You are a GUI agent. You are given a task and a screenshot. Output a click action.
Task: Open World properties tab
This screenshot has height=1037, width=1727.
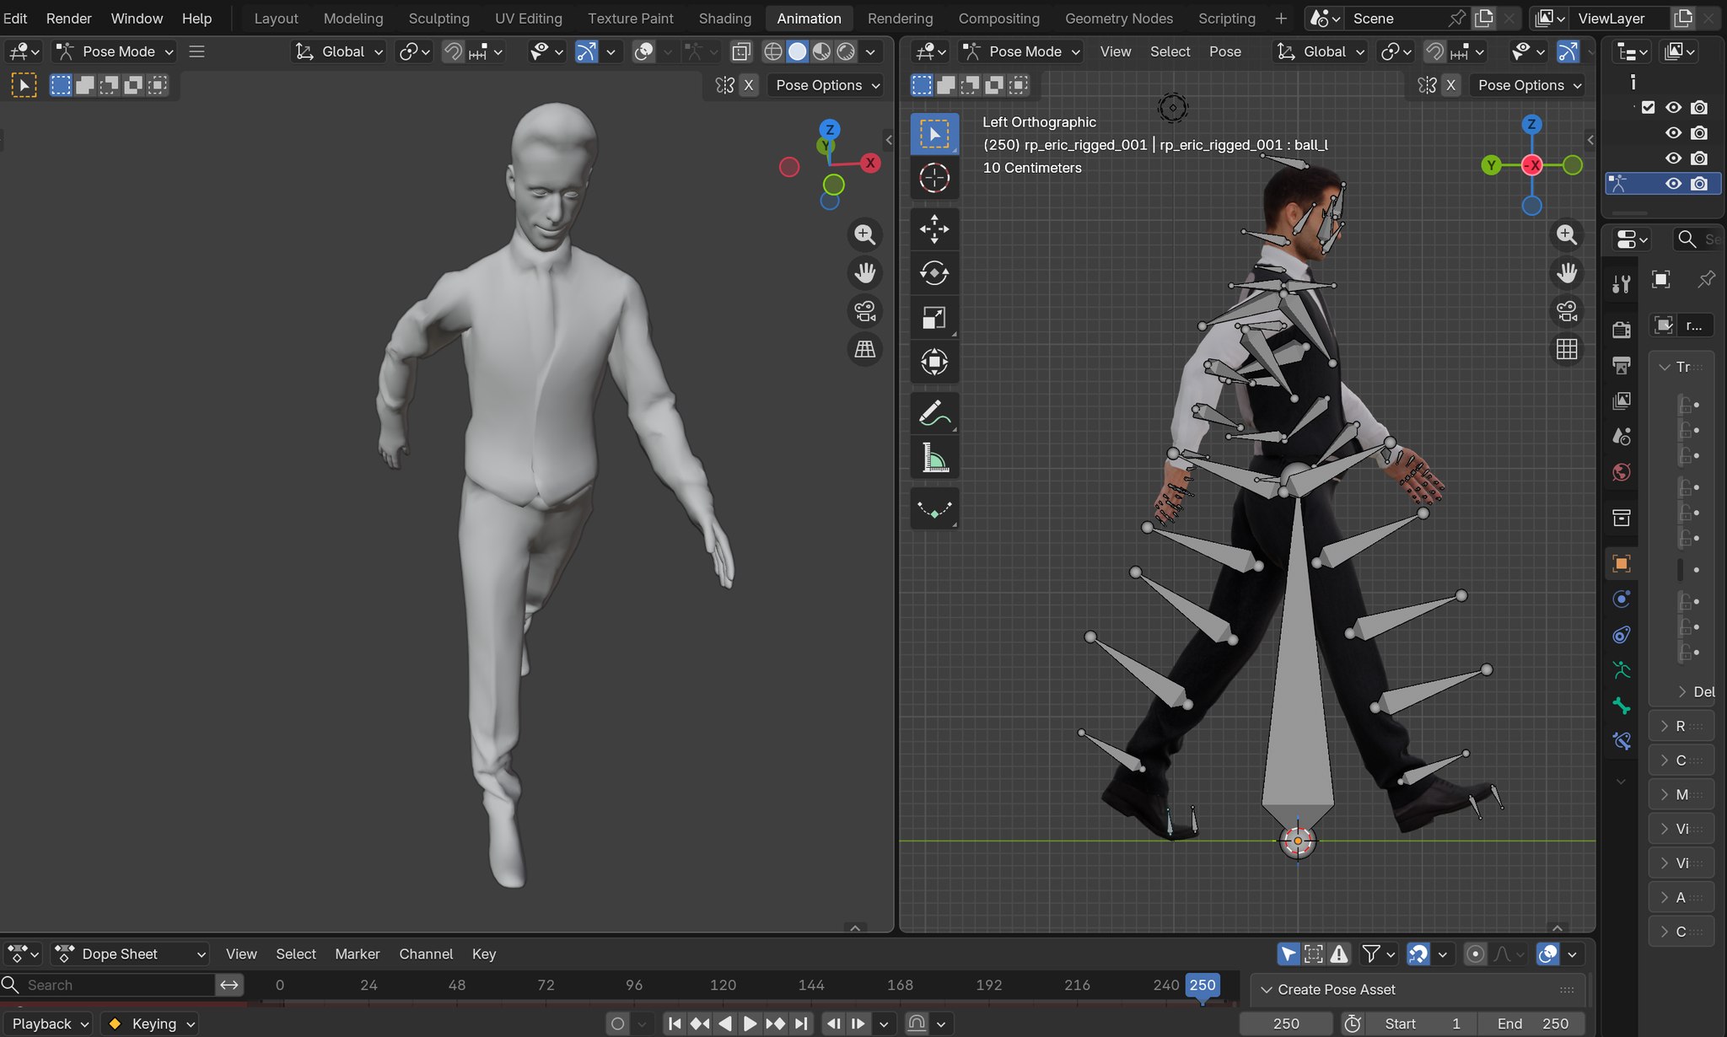pos(1621,472)
